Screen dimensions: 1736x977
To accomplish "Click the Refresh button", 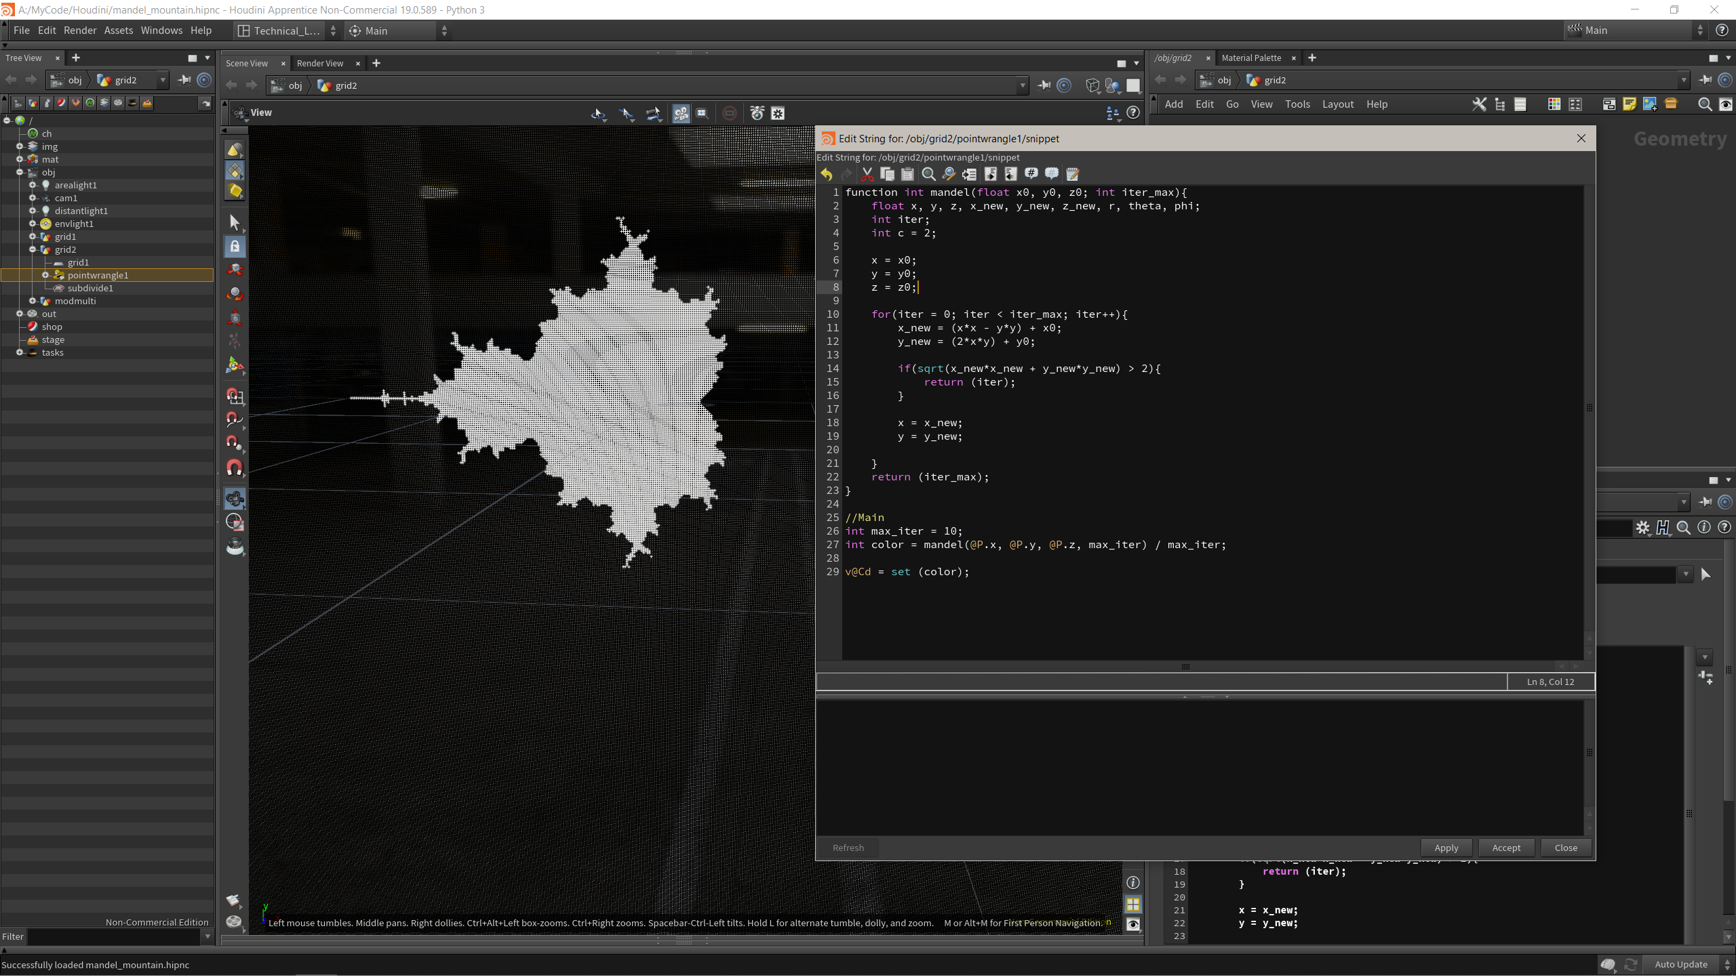I will (848, 848).
